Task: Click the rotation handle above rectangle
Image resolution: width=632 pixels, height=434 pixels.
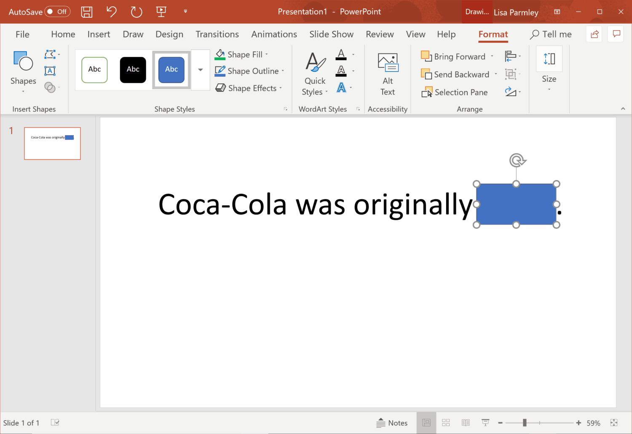Action: point(517,160)
